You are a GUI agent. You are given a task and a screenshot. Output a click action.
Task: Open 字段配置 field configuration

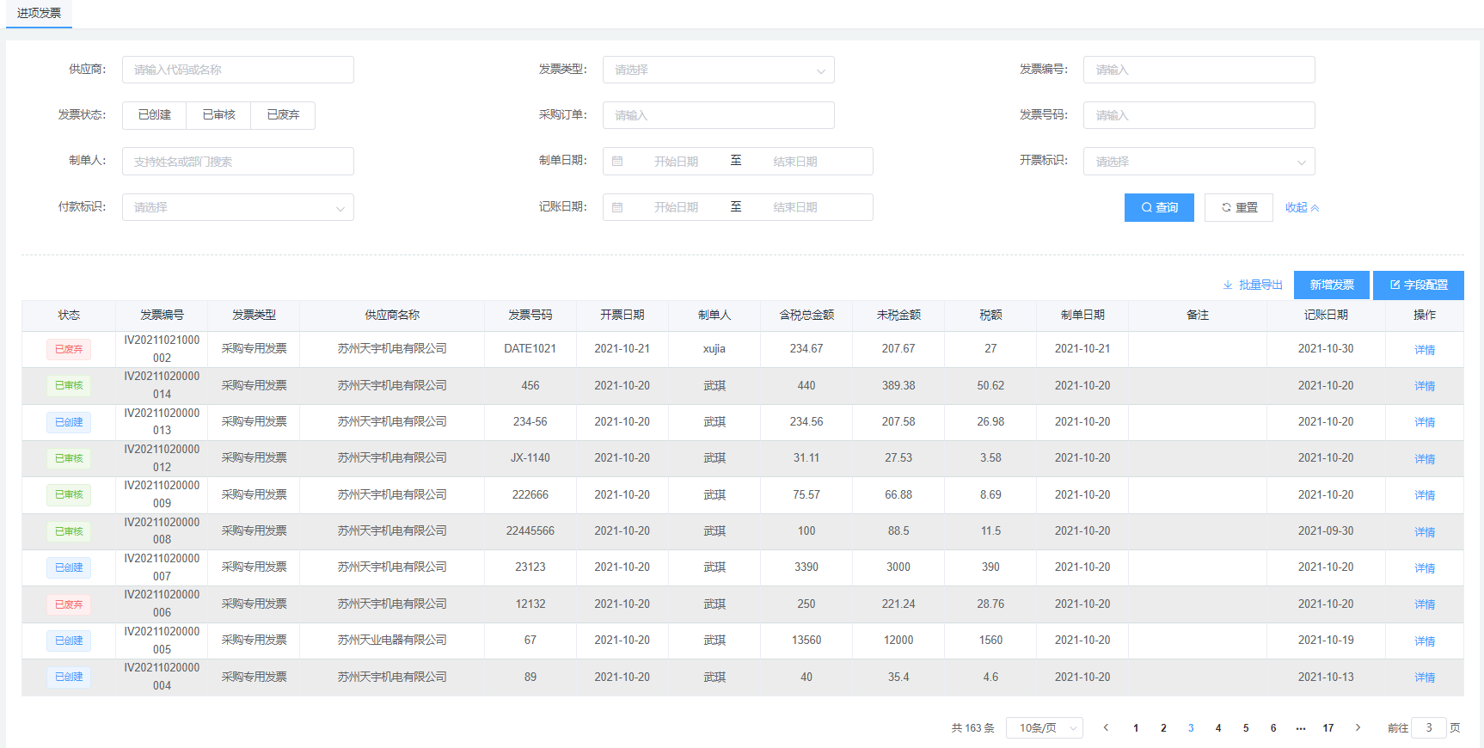tap(1418, 285)
